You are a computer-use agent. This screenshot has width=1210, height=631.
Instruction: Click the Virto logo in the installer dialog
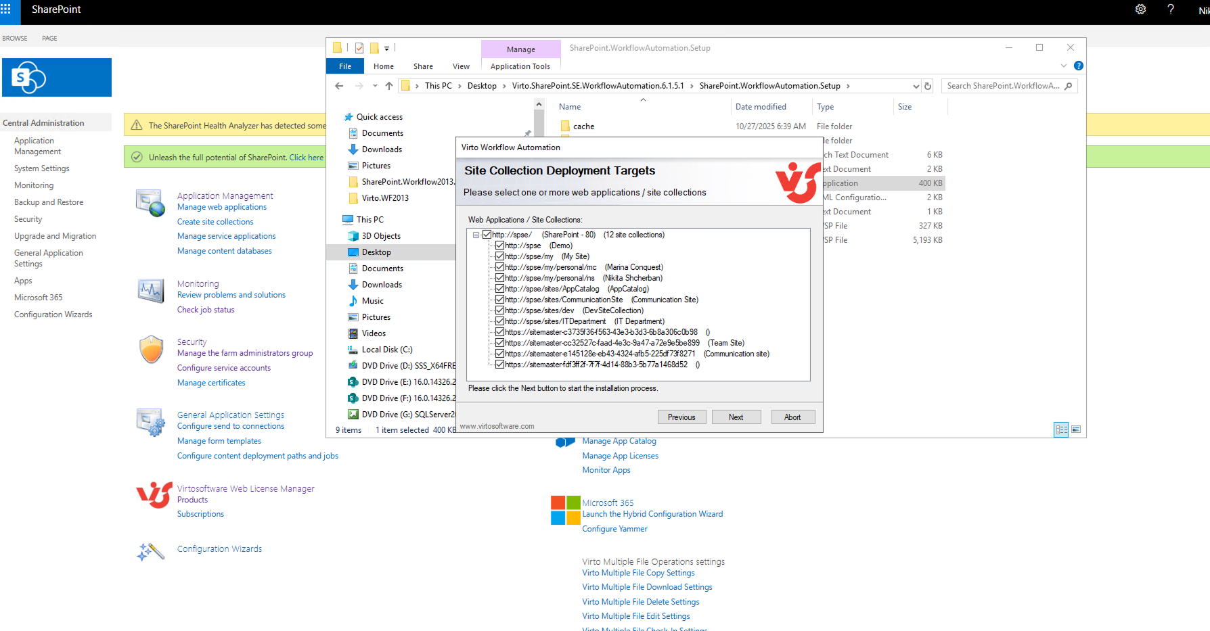pos(799,182)
